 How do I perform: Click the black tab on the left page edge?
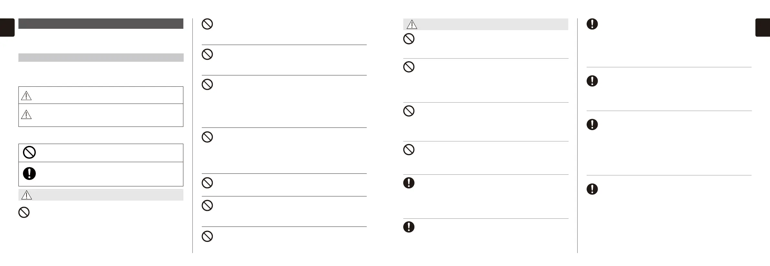[x=7, y=28]
